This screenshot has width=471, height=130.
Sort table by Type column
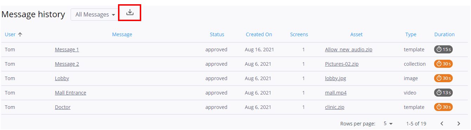[x=411, y=34]
